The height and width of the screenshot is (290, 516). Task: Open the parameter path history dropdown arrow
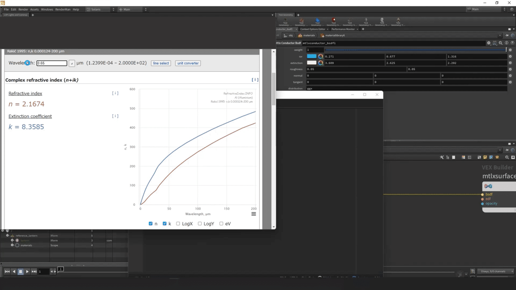(x=500, y=36)
